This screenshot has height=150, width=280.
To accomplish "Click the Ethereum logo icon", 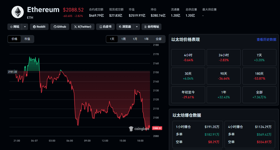I will click(18, 12).
